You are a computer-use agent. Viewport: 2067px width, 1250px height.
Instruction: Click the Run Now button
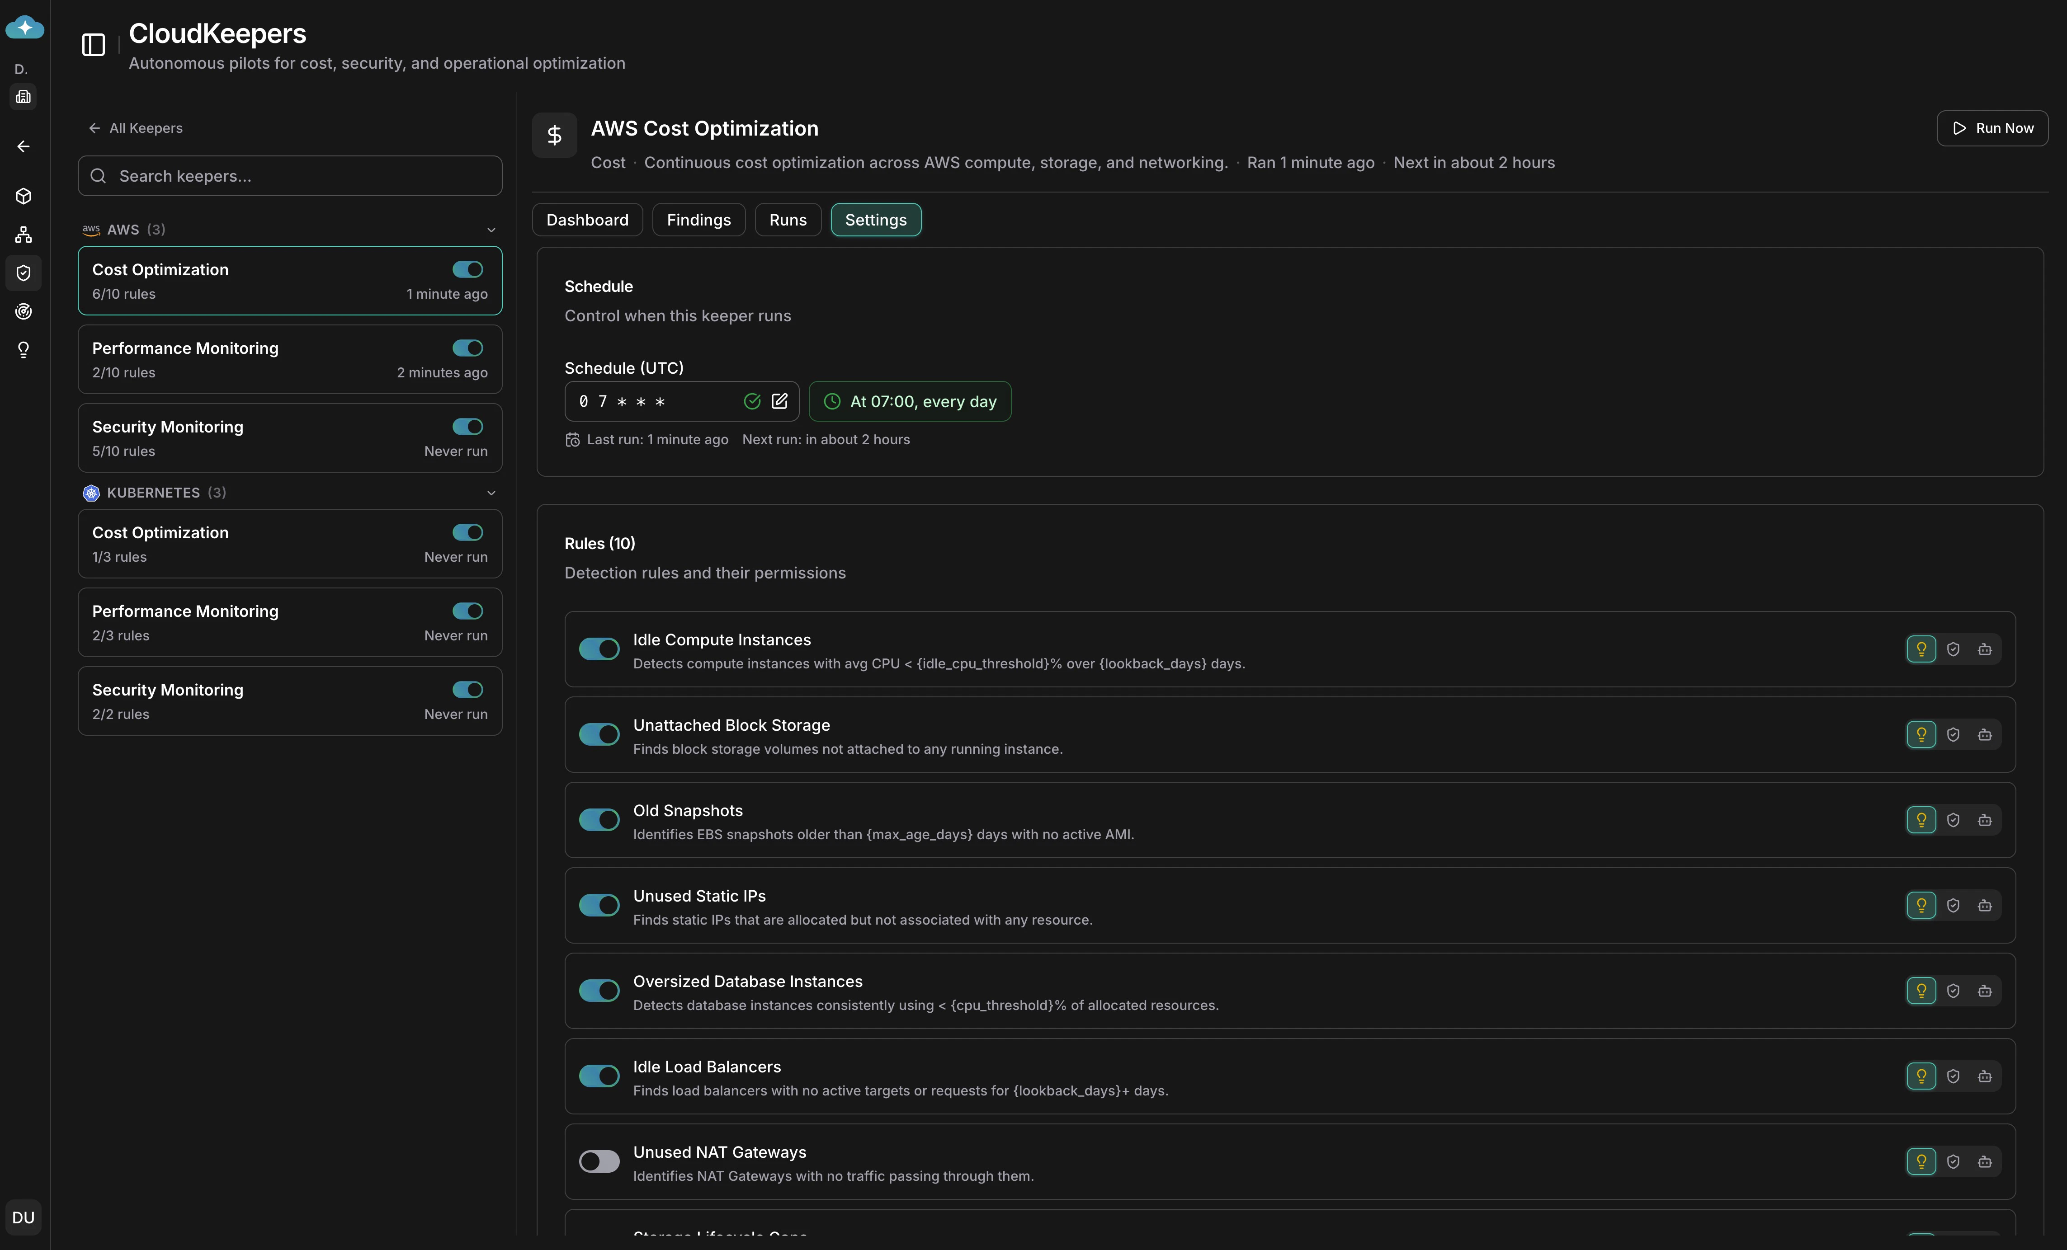pyautogui.click(x=1992, y=127)
